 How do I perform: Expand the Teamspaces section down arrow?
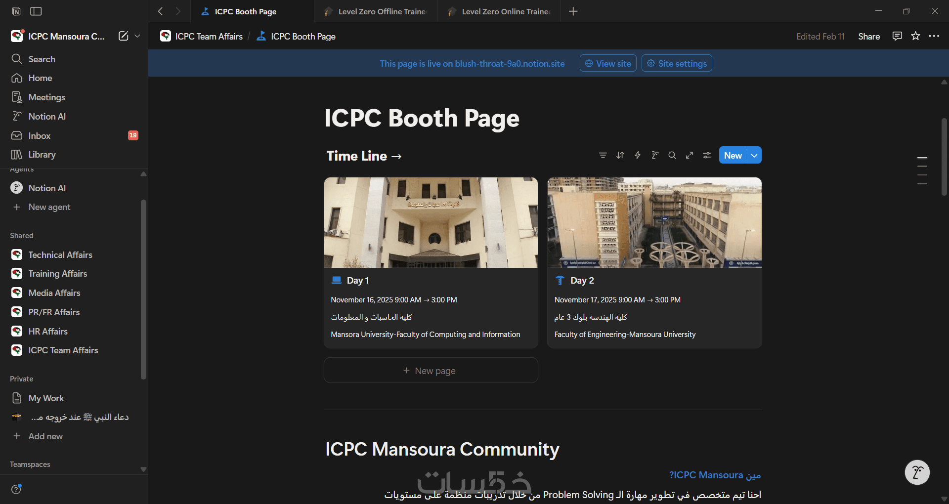click(x=143, y=469)
